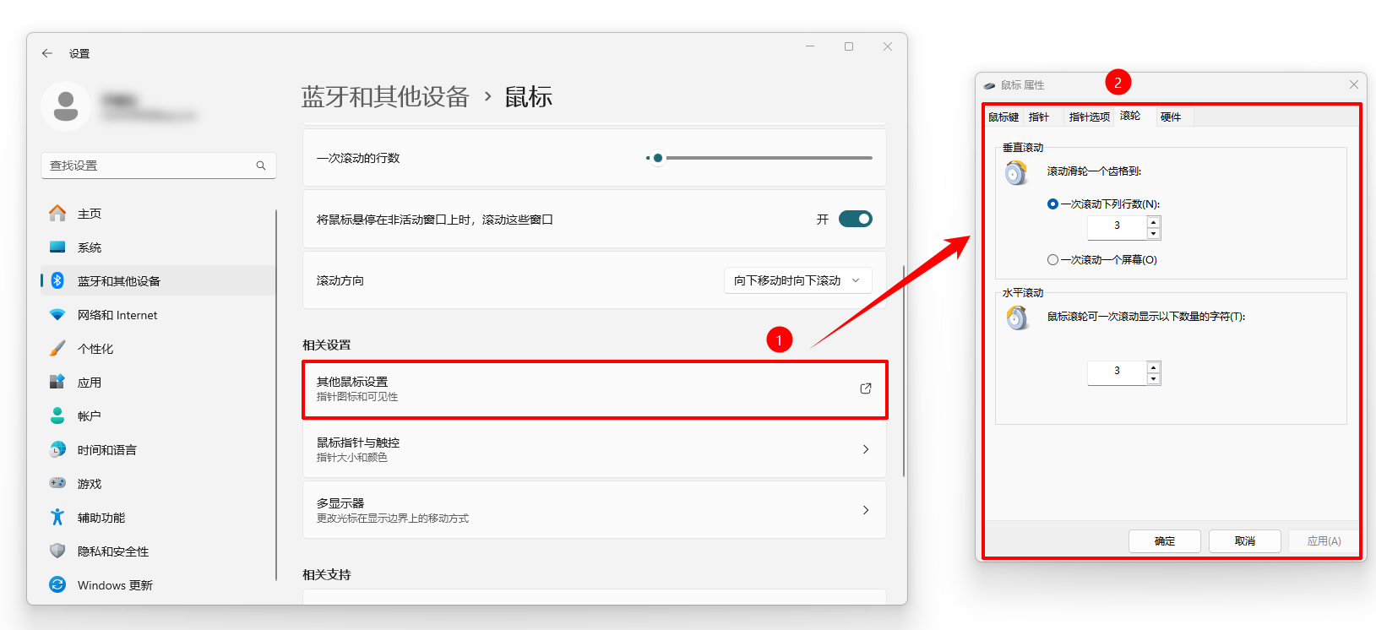The image size is (1376, 630).
Task: Decrease horizontal scroll characters stepper
Action: coord(1154,379)
